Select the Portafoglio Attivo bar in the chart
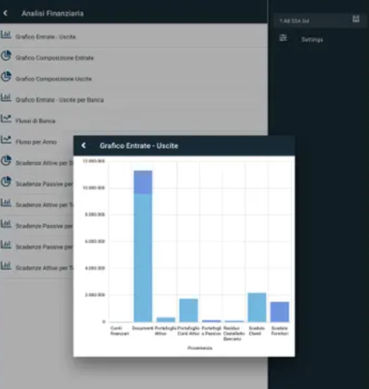369x389 pixels. pyautogui.click(x=166, y=320)
